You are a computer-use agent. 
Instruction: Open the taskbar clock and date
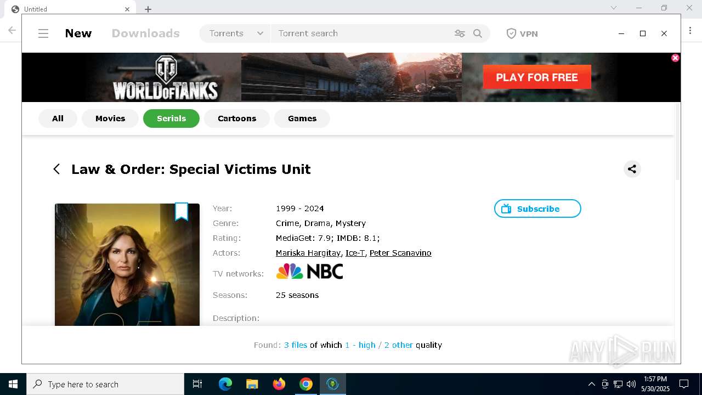point(655,384)
